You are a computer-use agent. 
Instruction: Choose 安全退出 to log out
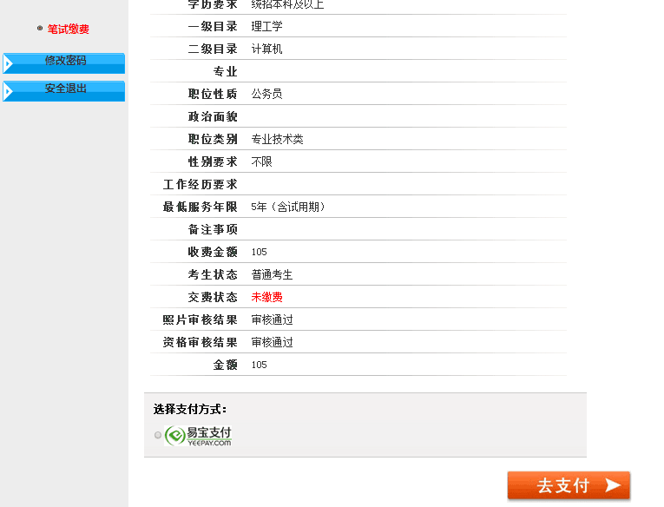click(66, 89)
